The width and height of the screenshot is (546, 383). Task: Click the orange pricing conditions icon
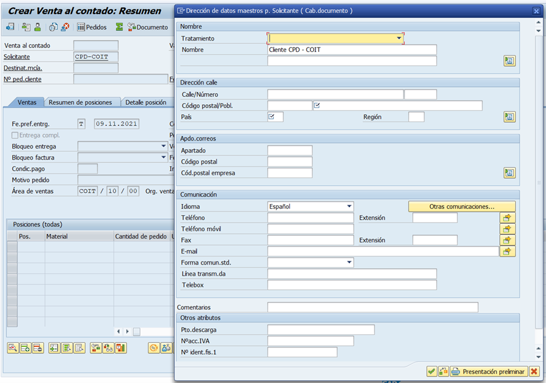pyautogui.click(x=154, y=347)
